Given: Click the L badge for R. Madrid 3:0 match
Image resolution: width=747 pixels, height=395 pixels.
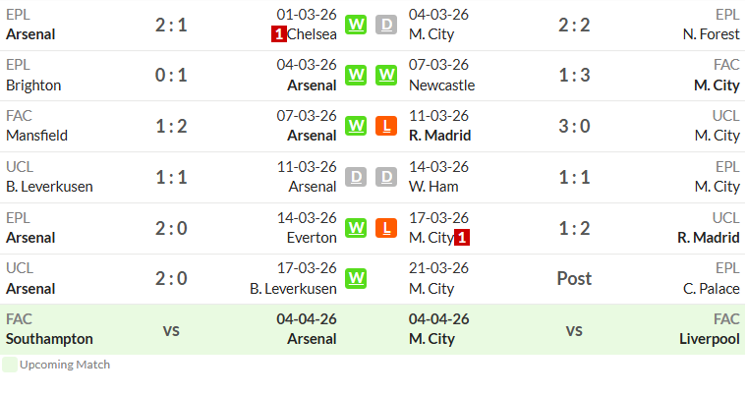Looking at the screenshot, I should pos(386,127).
